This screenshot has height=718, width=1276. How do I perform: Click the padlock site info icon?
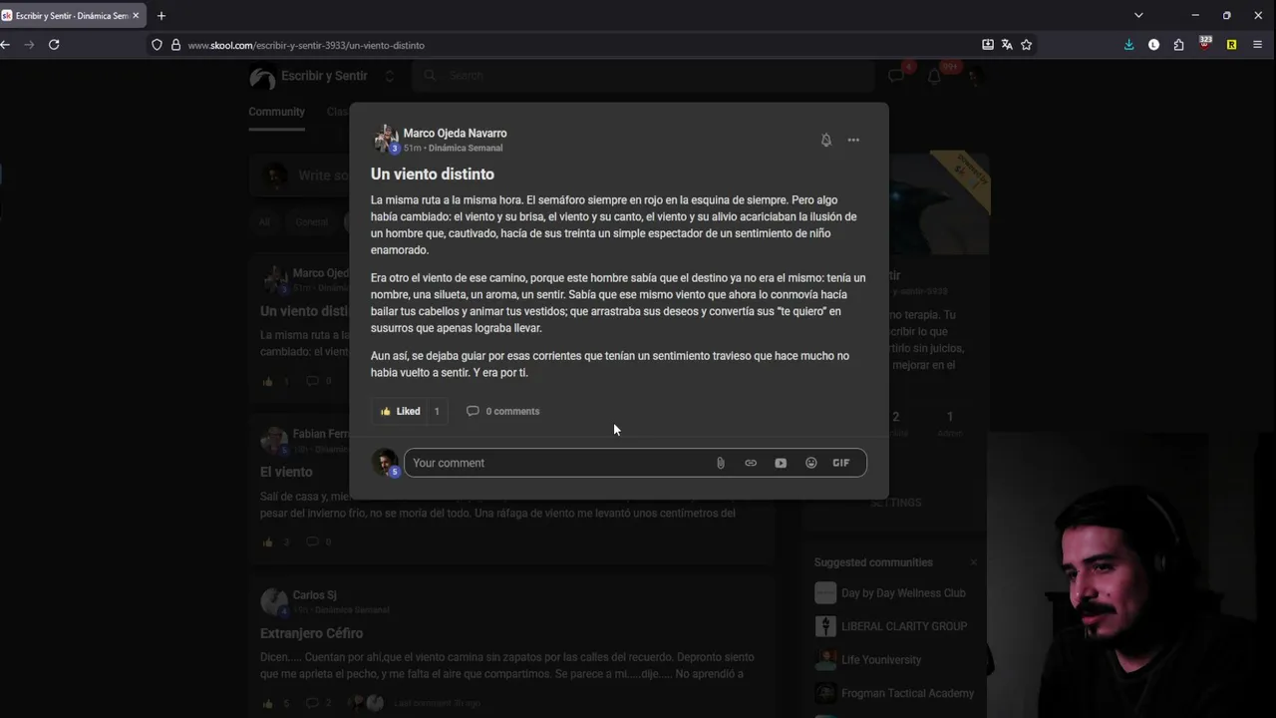(175, 45)
